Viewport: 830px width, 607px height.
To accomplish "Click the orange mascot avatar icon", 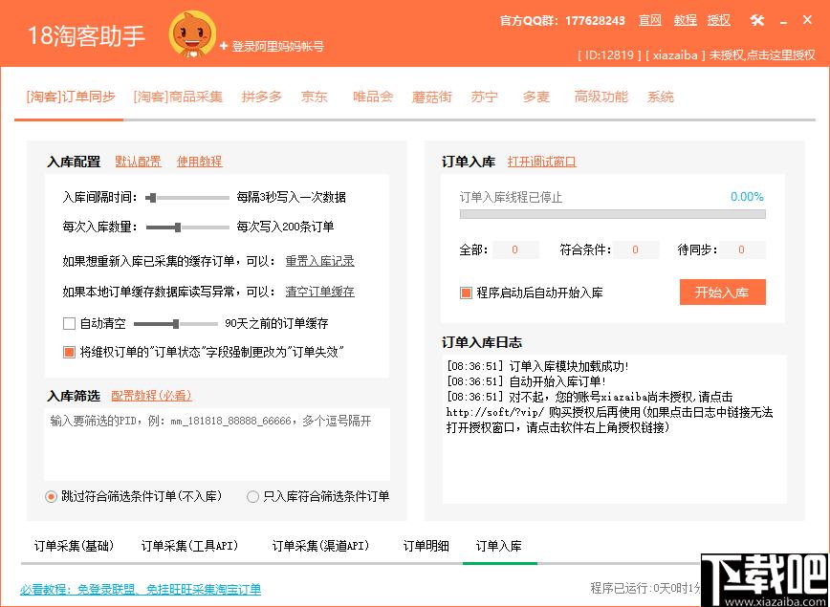I will [193, 33].
